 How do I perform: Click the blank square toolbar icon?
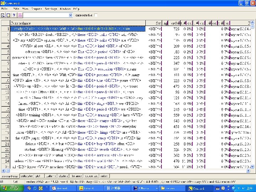click(x=8, y=15)
